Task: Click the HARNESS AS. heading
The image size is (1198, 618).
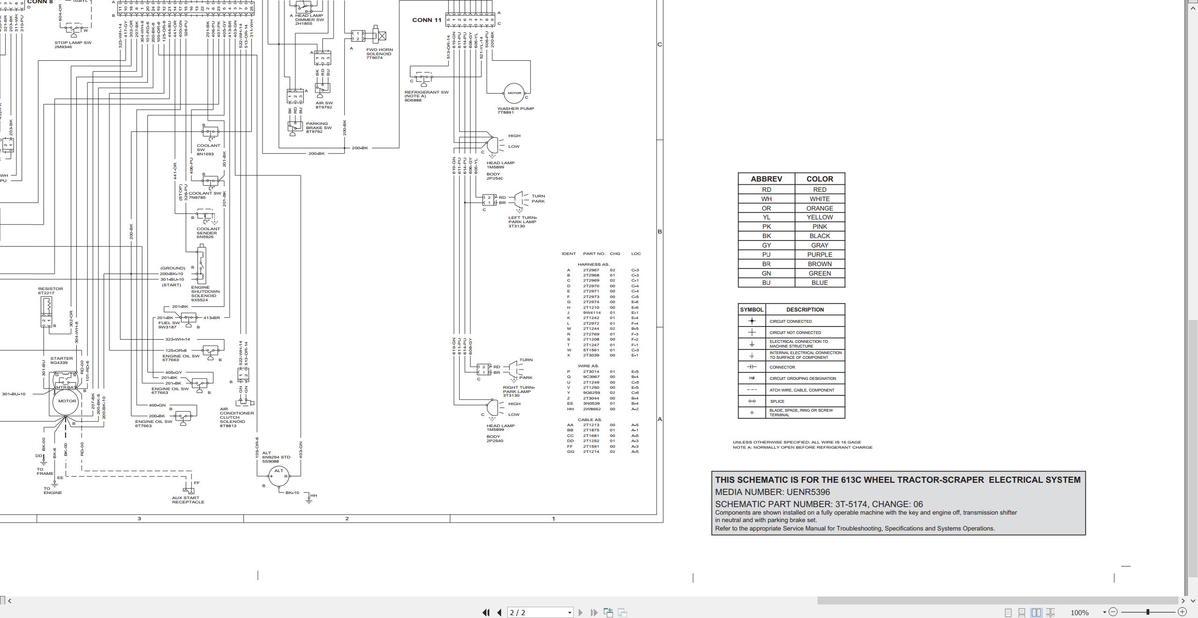Action: (x=593, y=264)
